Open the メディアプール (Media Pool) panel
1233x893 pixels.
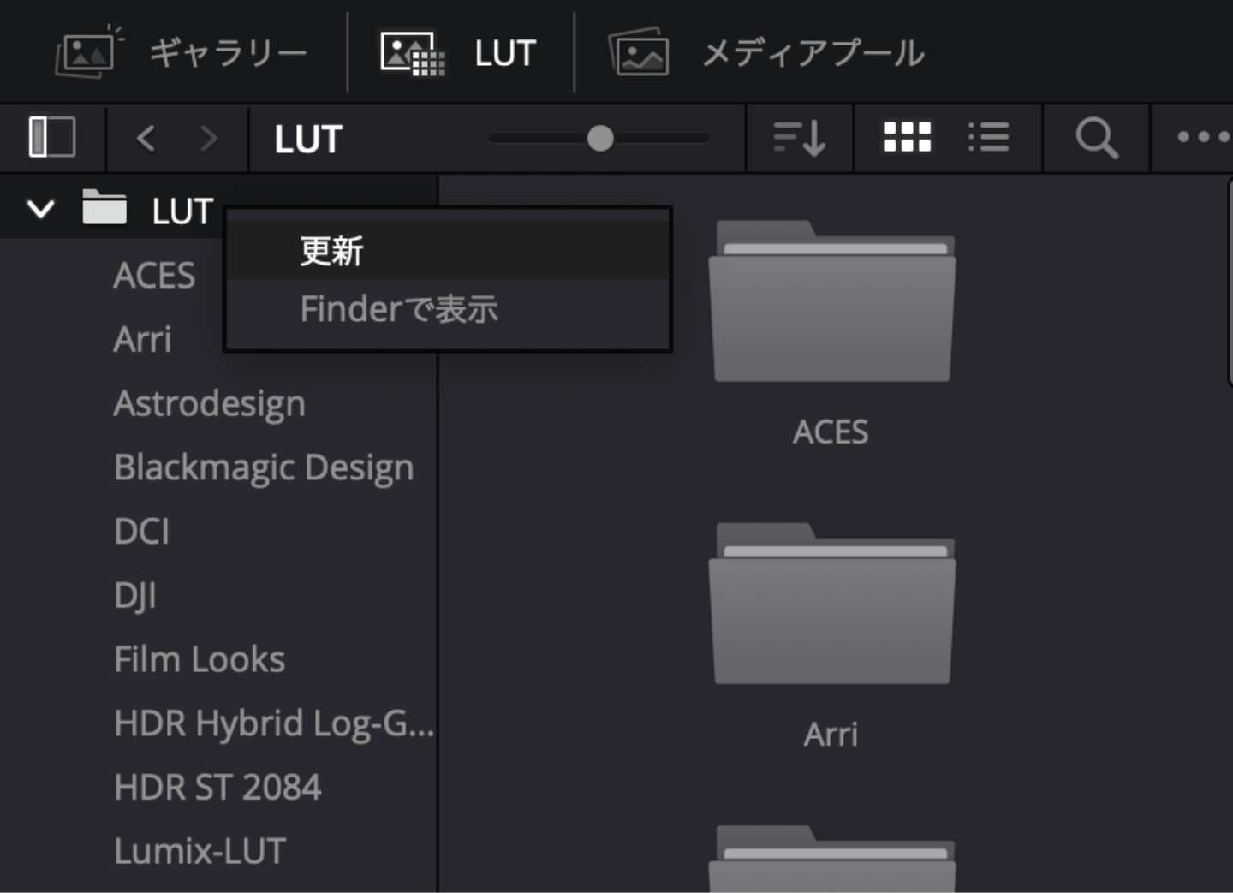tap(766, 53)
